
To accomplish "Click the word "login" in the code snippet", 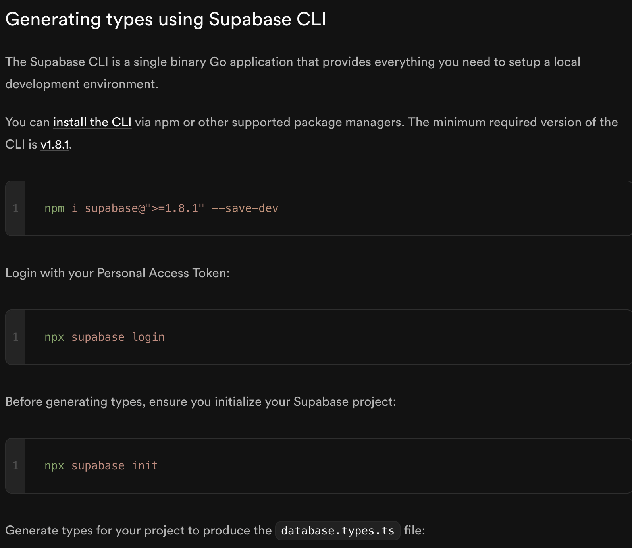I will tap(148, 337).
